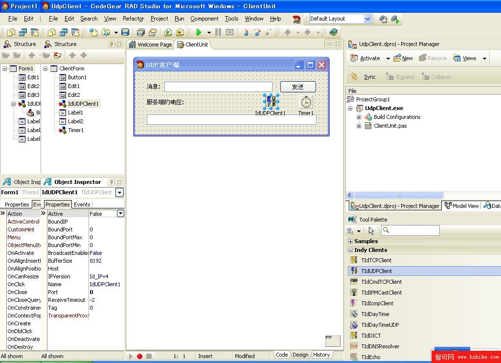Expand Build Configurations tree node

click(x=359, y=117)
